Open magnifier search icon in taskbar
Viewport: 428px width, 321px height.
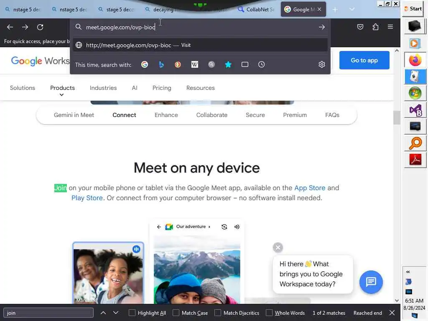pos(415,143)
